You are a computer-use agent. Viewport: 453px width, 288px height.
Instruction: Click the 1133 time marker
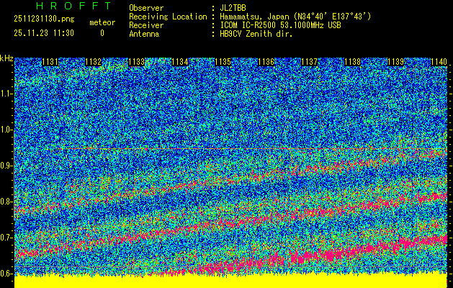(136, 62)
